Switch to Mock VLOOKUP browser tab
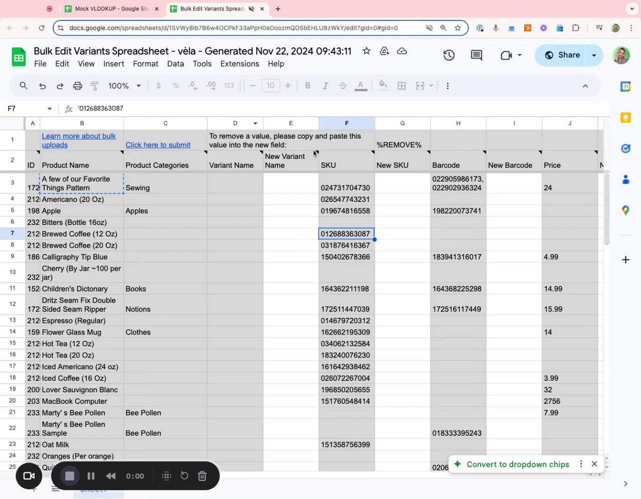This screenshot has width=641, height=499. (111, 9)
